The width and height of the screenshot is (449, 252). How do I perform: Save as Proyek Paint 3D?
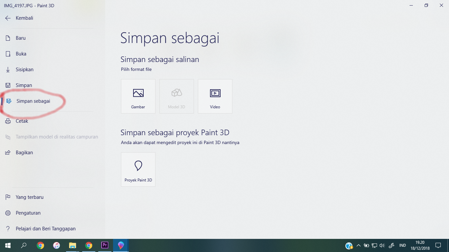[138, 169]
